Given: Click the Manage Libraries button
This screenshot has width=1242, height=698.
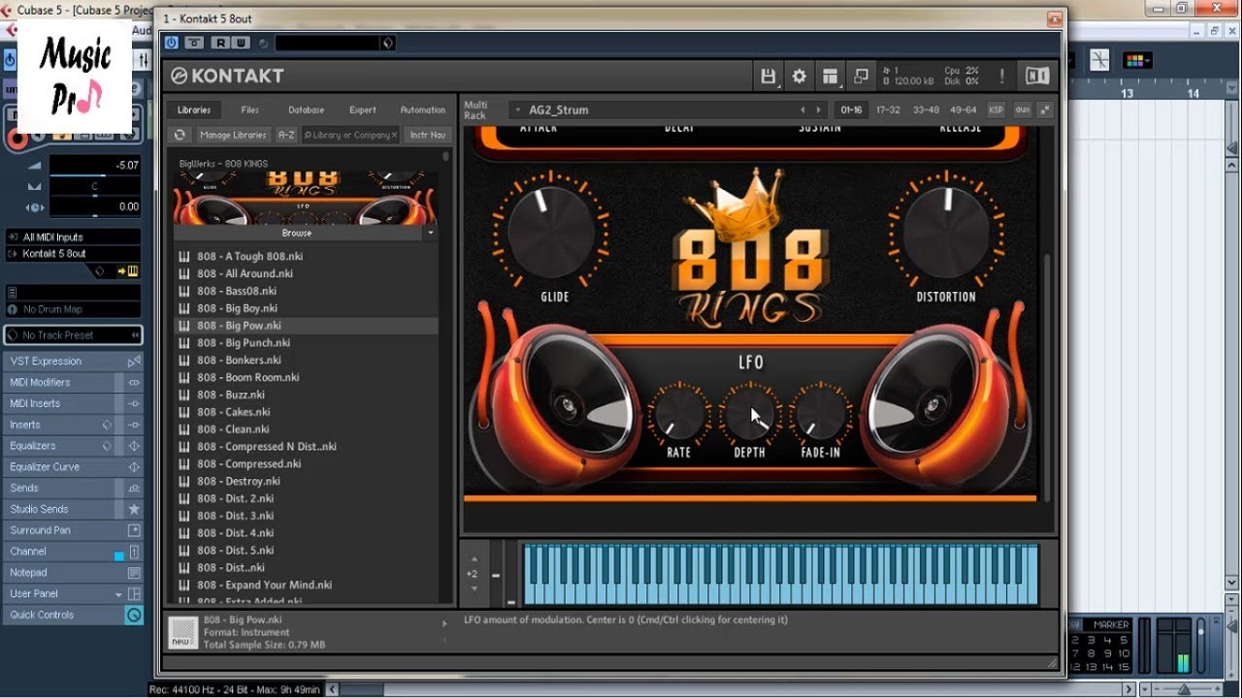Looking at the screenshot, I should (x=233, y=136).
